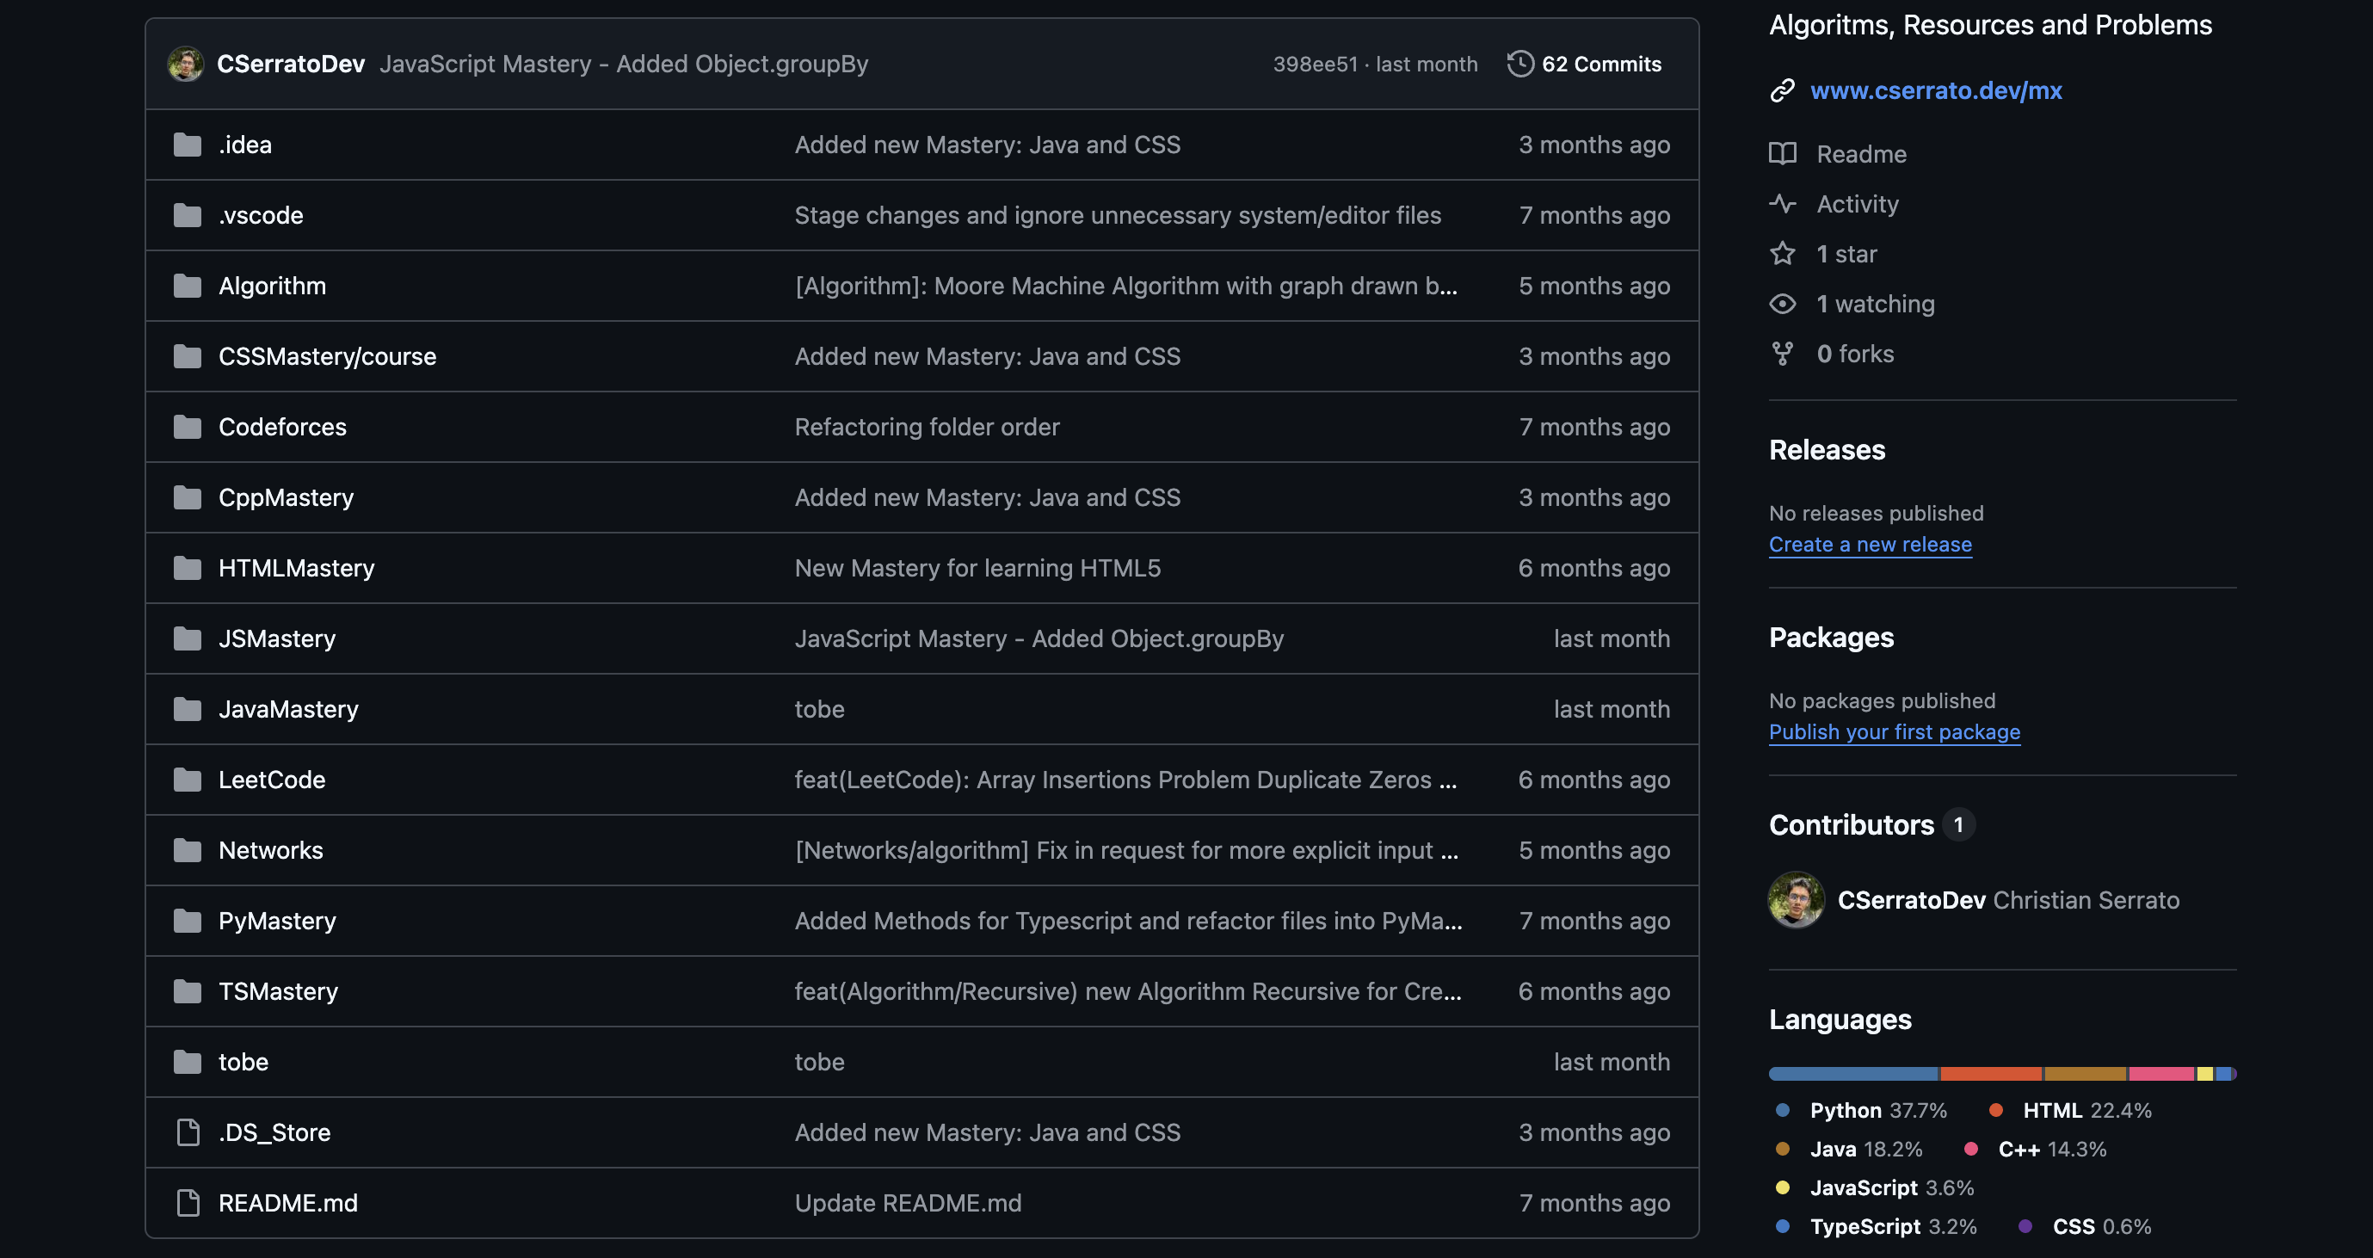The width and height of the screenshot is (2373, 1258).
Task: Click the forks icon in sidebar
Action: point(1783,354)
